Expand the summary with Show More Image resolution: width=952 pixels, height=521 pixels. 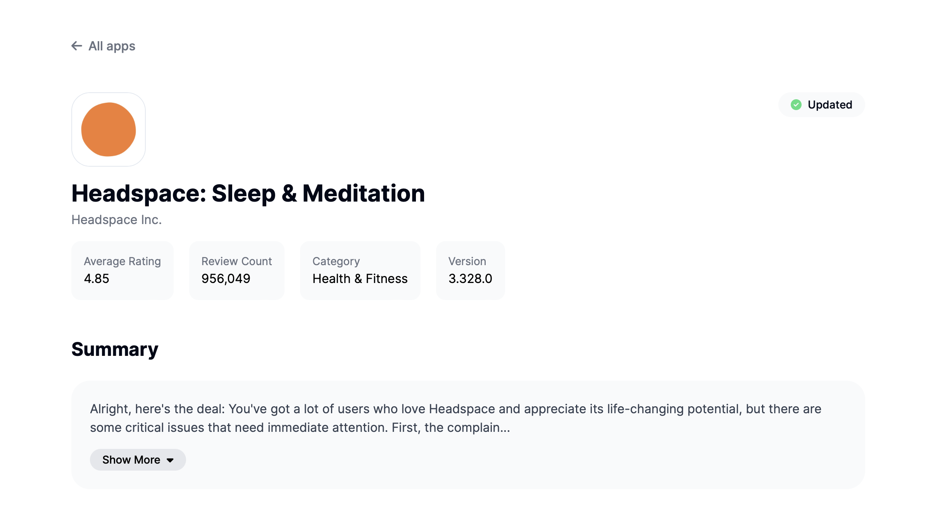coord(132,460)
